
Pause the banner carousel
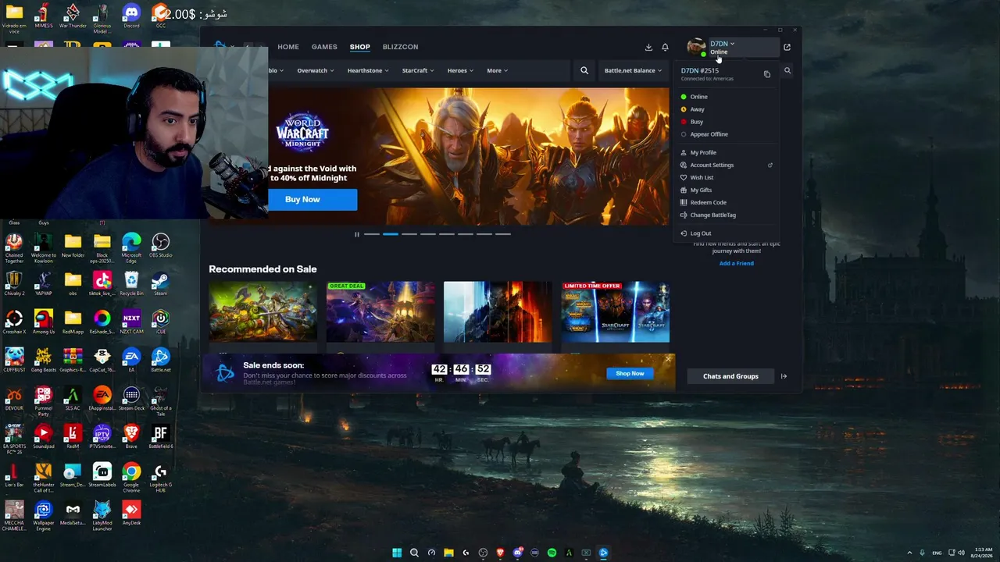(357, 234)
